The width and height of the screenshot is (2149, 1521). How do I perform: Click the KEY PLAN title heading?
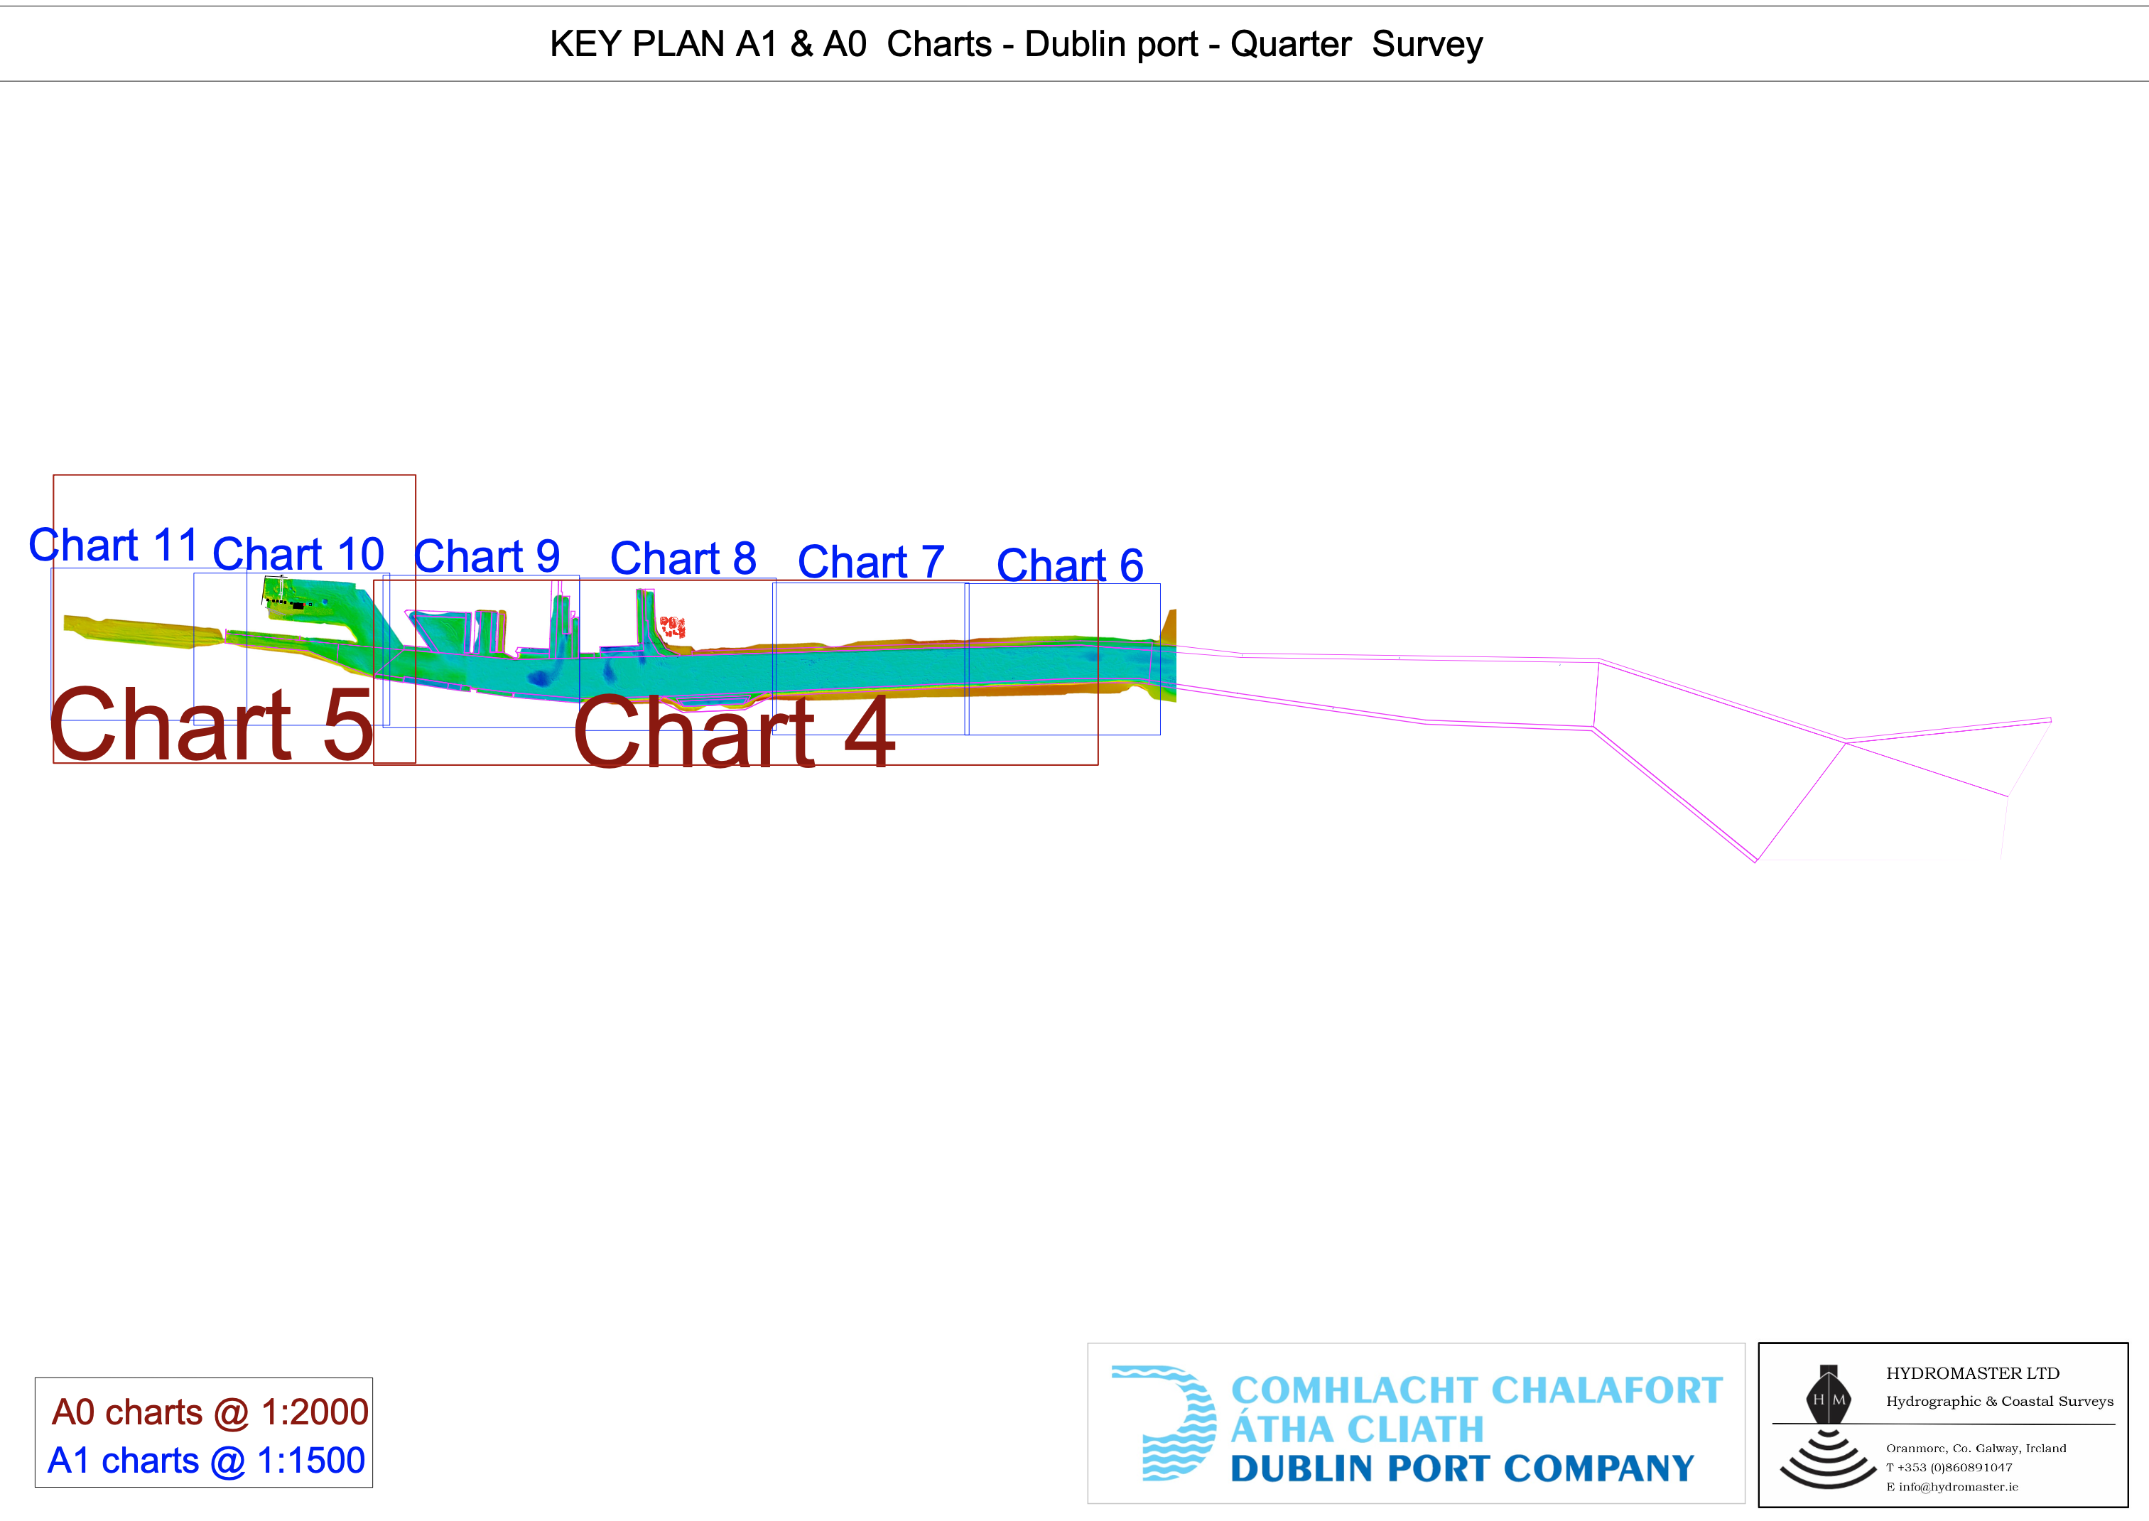click(x=1016, y=44)
